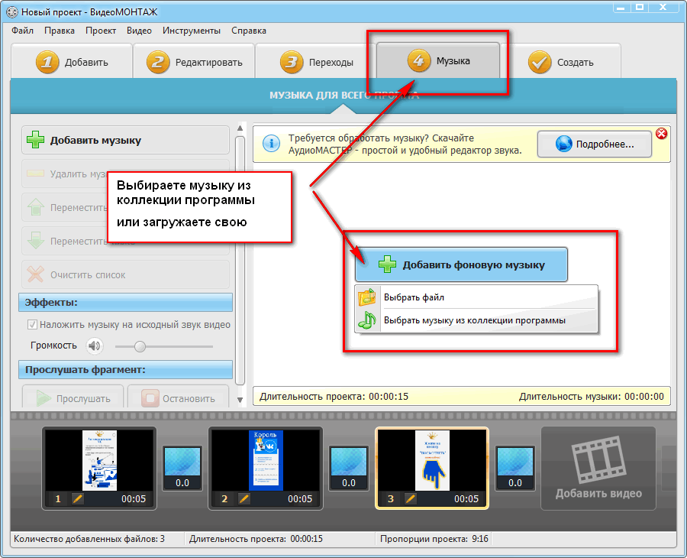Open the Видео menu

pyautogui.click(x=140, y=31)
